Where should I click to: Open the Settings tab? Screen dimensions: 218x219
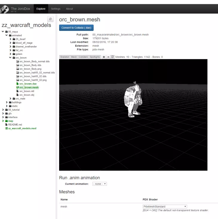56,9
